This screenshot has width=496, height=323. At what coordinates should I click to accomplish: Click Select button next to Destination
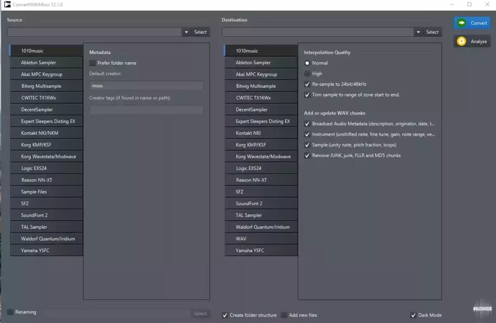pos(432,32)
